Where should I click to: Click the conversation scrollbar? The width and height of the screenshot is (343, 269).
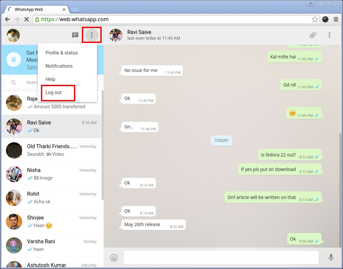point(340,190)
